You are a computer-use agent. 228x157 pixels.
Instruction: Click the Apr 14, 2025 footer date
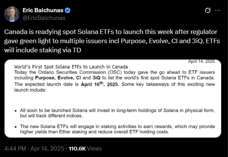tap(47, 149)
